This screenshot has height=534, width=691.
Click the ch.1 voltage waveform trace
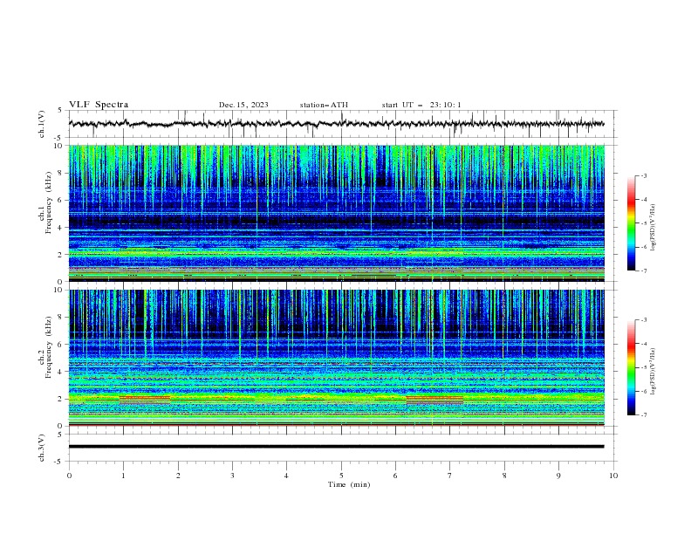pyautogui.click(x=336, y=124)
